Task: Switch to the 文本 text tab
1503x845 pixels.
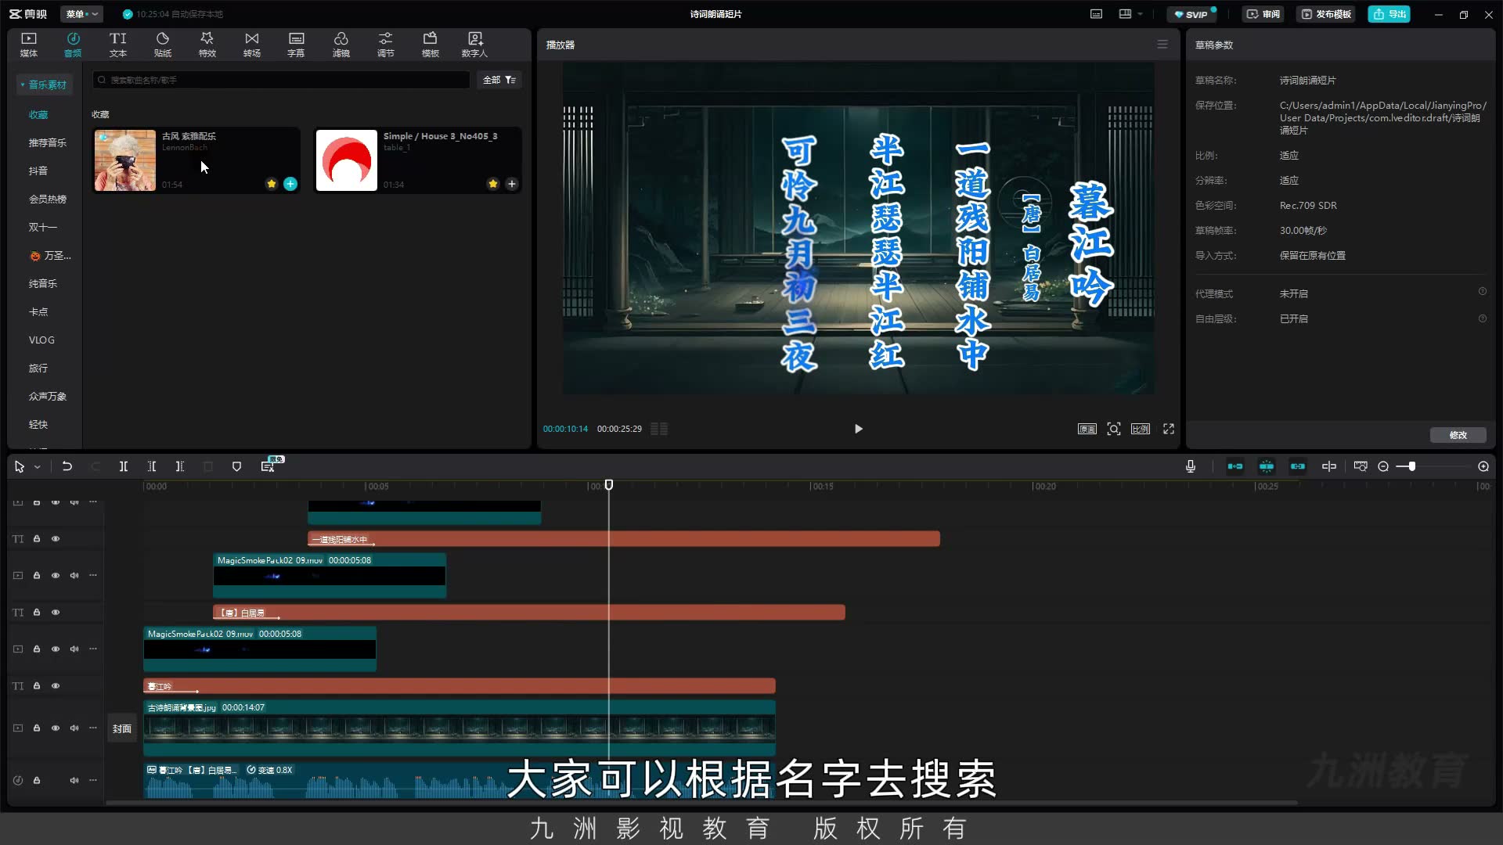Action: coord(118,45)
